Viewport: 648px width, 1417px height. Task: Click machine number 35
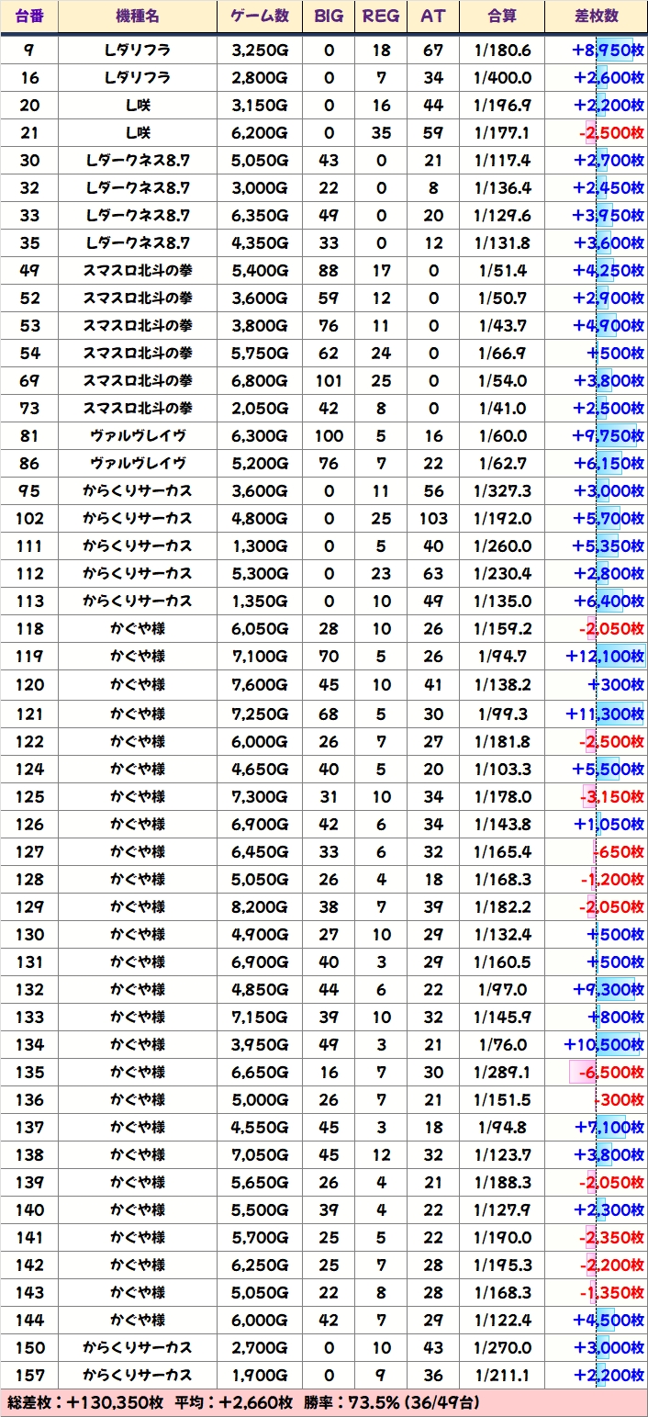coord(29,242)
